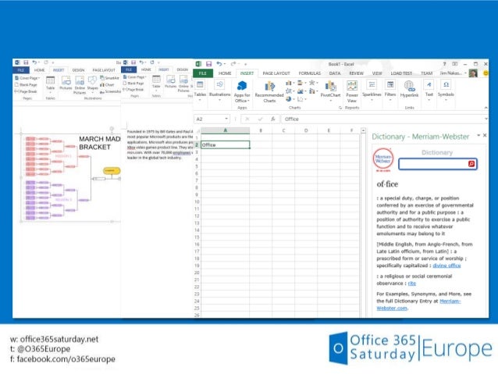Click the Undo arrow in Excel's quick access toolbar
498x374 pixels.
(219, 64)
